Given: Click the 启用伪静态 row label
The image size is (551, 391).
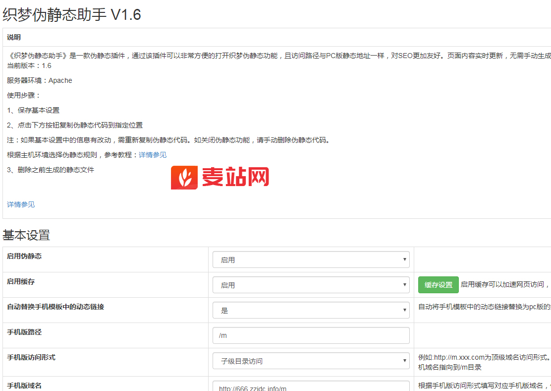Looking at the screenshot, I should click(24, 256).
